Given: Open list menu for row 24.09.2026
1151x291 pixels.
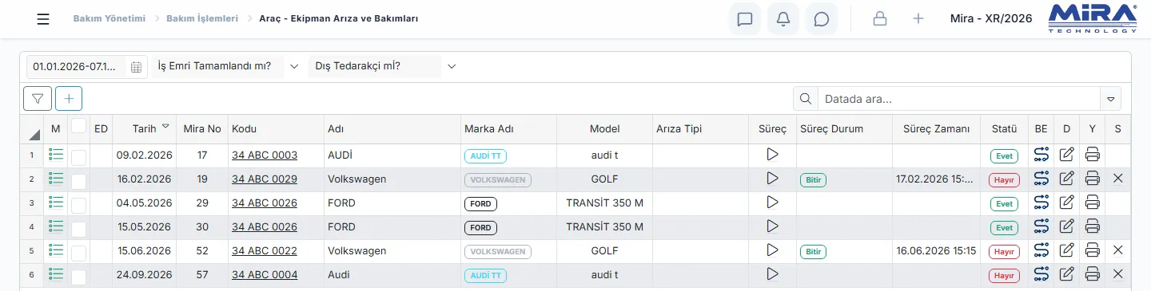Looking at the screenshot, I should click(56, 274).
